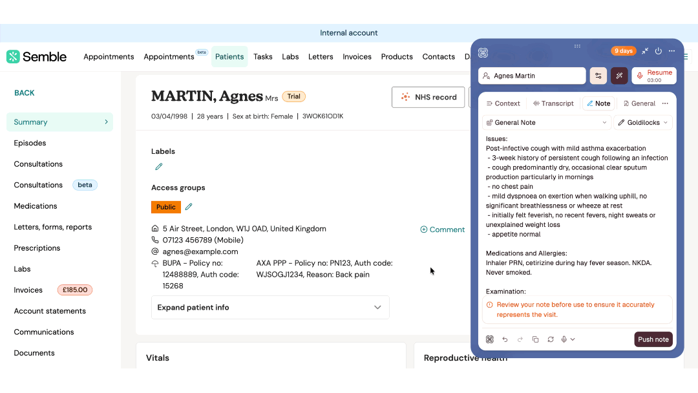Grab the drag handle atop the scribe widget
Viewport: 698px width, 393px height.
coord(577,46)
